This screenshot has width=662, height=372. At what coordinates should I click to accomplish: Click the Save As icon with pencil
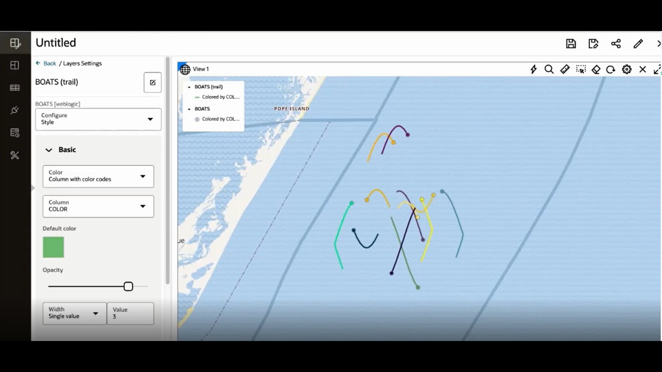tap(593, 44)
